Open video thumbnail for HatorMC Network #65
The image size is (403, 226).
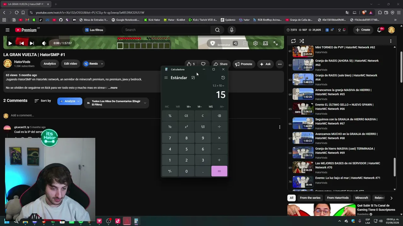[303, 94]
